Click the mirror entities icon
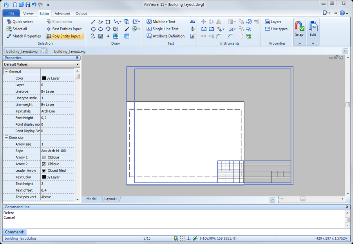Image resolution: width=353 pixels, height=244 pixels. pos(219,22)
